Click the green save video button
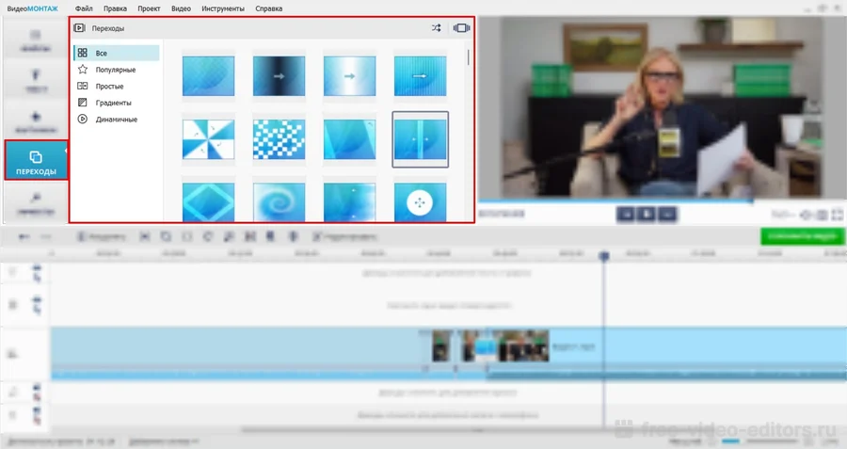The width and height of the screenshot is (847, 449). 802,236
